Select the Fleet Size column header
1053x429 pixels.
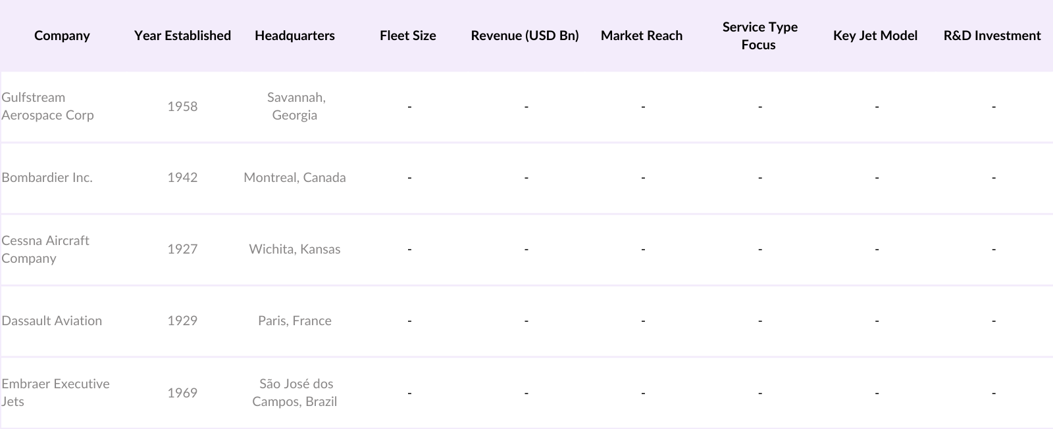(x=407, y=35)
